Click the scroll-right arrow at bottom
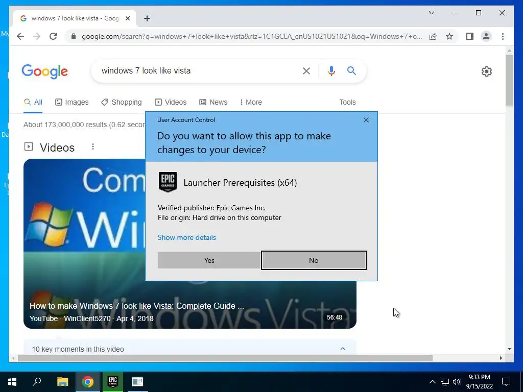523x392 pixels. (x=501, y=358)
